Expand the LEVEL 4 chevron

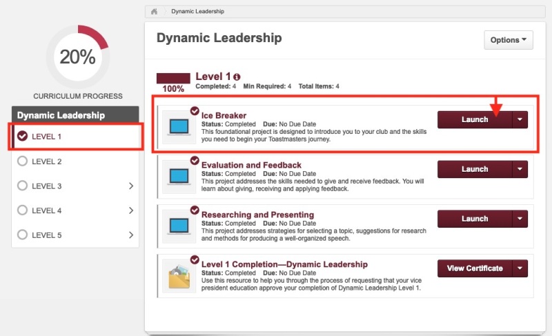click(131, 210)
